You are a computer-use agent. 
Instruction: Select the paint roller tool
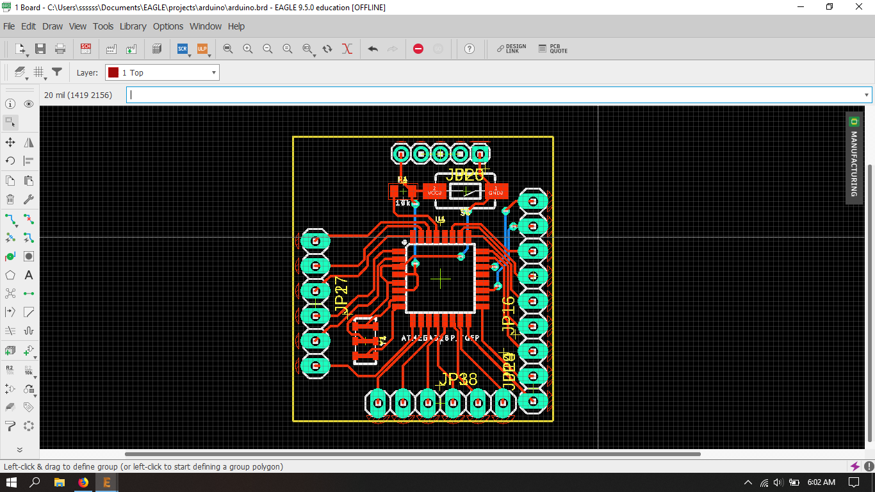tap(10, 425)
